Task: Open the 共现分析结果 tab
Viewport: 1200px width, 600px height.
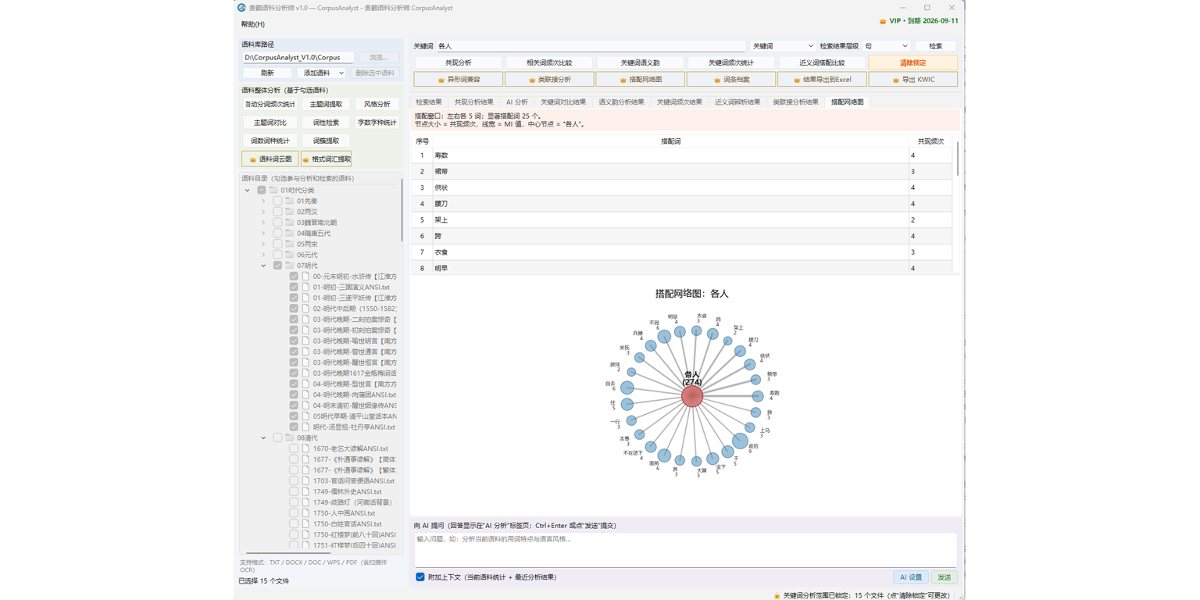Action: 473,102
